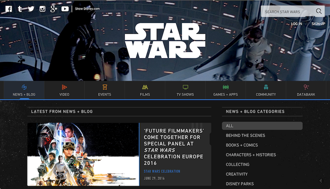This screenshot has height=189, width=330.
Task: Focus the Search Star Wars field
Action: [x=292, y=12]
